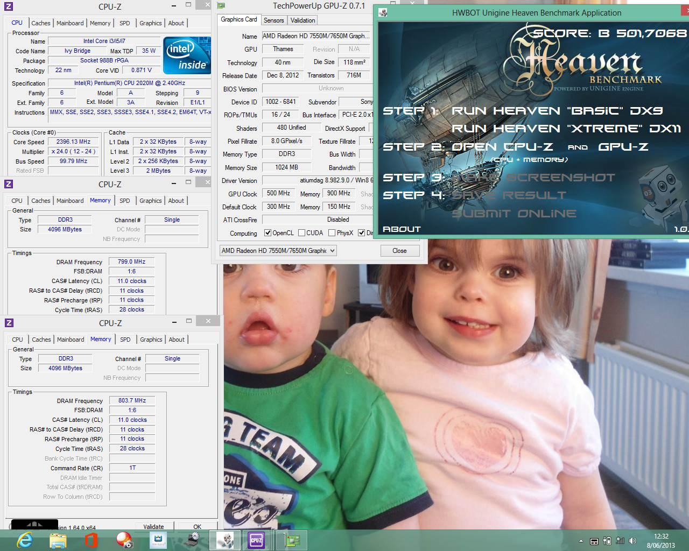Run Heaven "Basic" DX9 in HWBOT app
The width and height of the screenshot is (689, 551).
coord(557,111)
